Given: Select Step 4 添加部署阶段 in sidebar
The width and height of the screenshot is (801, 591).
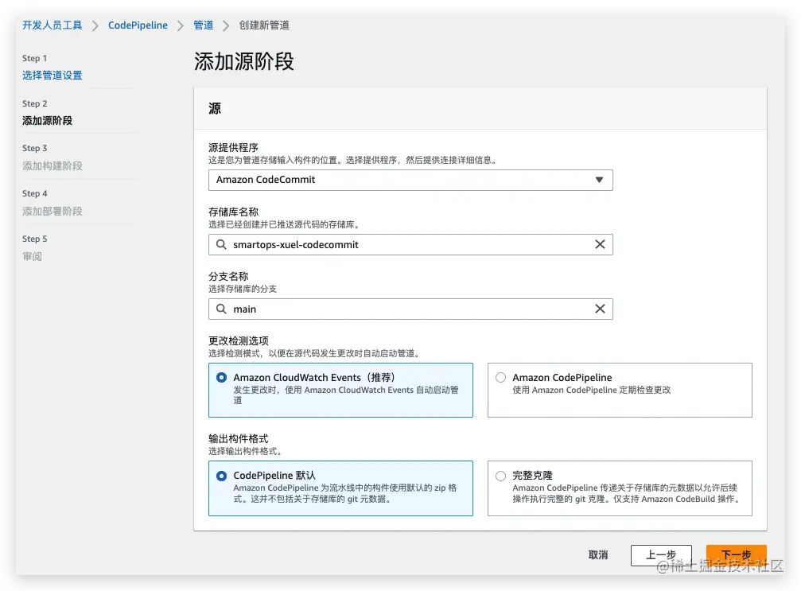Looking at the screenshot, I should tap(52, 211).
